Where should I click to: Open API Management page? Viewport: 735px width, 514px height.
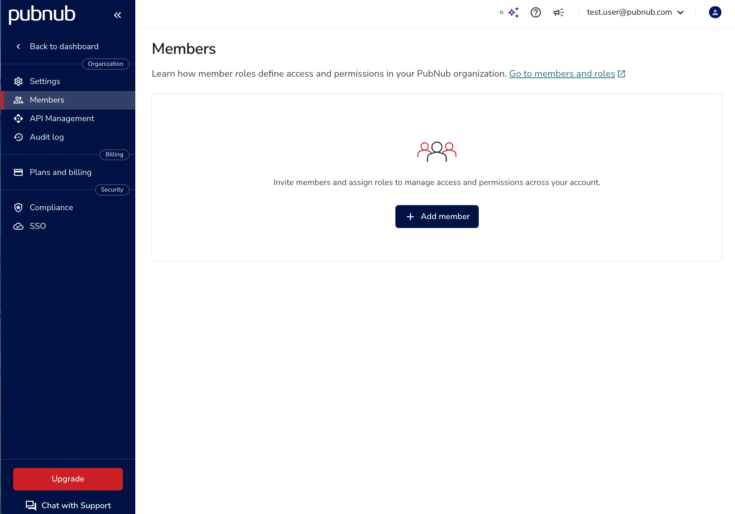(x=68, y=118)
